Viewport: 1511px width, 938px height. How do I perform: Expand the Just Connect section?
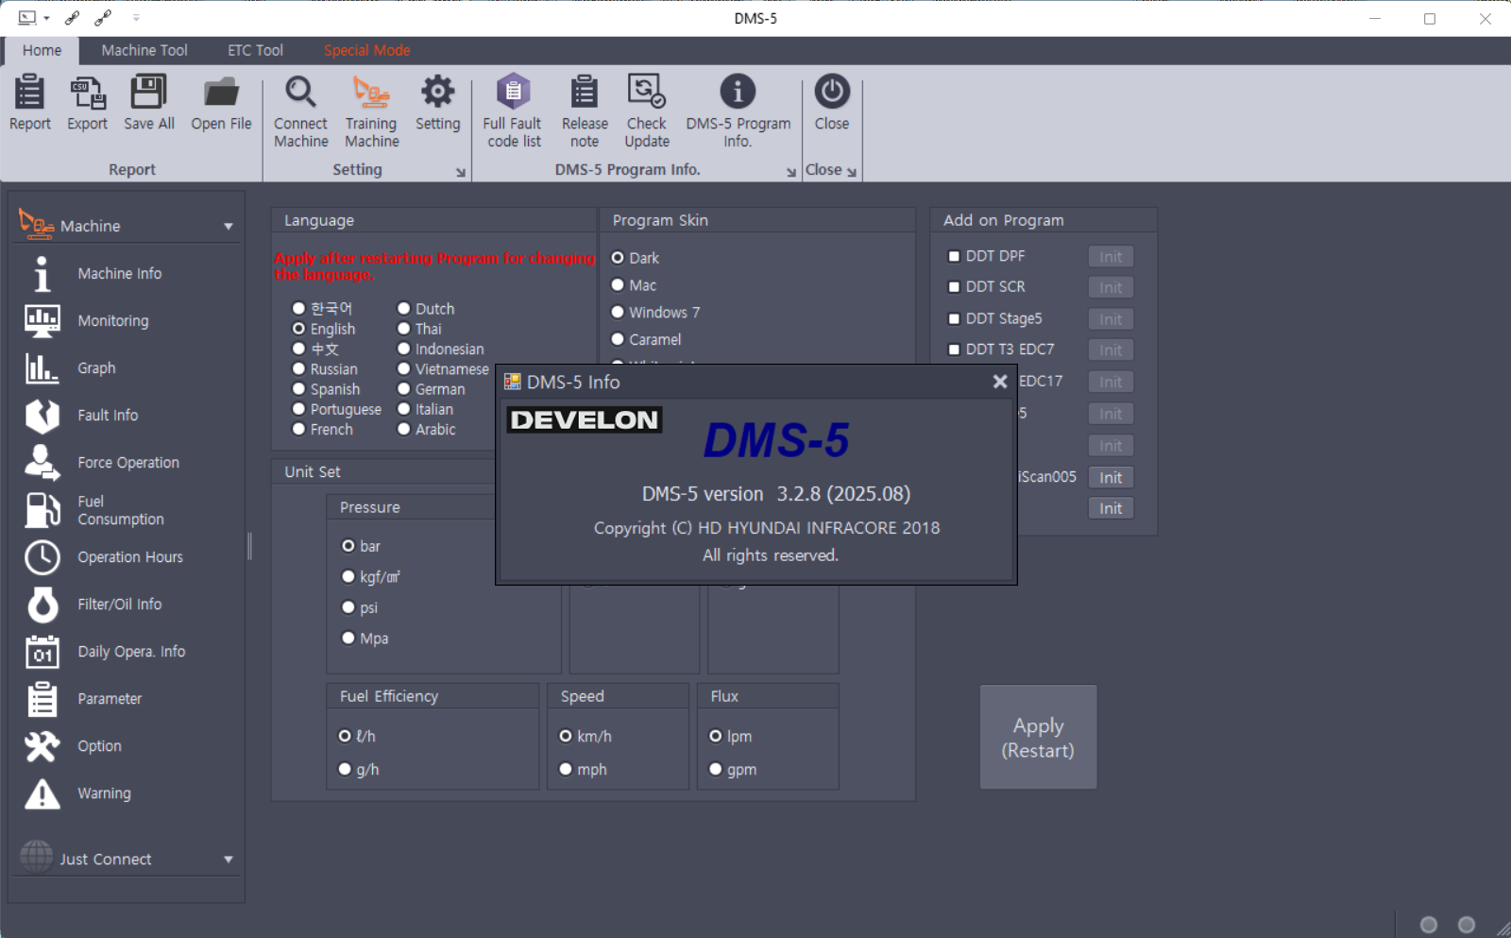pyautogui.click(x=228, y=860)
